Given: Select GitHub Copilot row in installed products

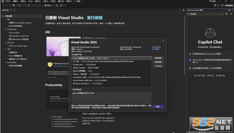Looking at the screenshot, I should [x=111, y=68].
